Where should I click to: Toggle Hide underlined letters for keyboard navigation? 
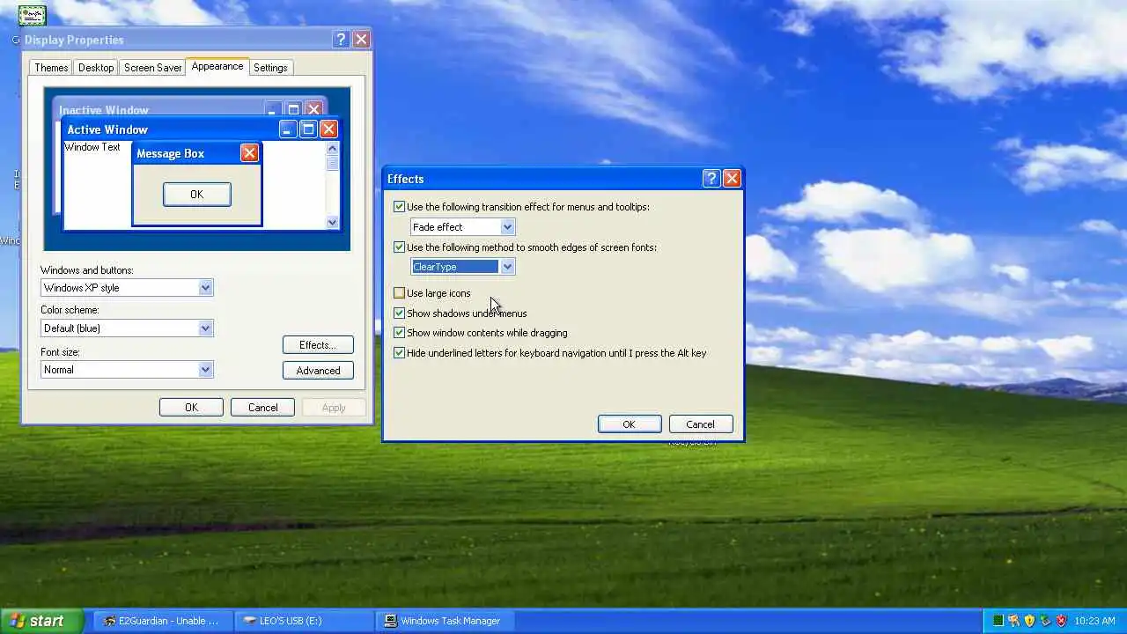[400, 353]
